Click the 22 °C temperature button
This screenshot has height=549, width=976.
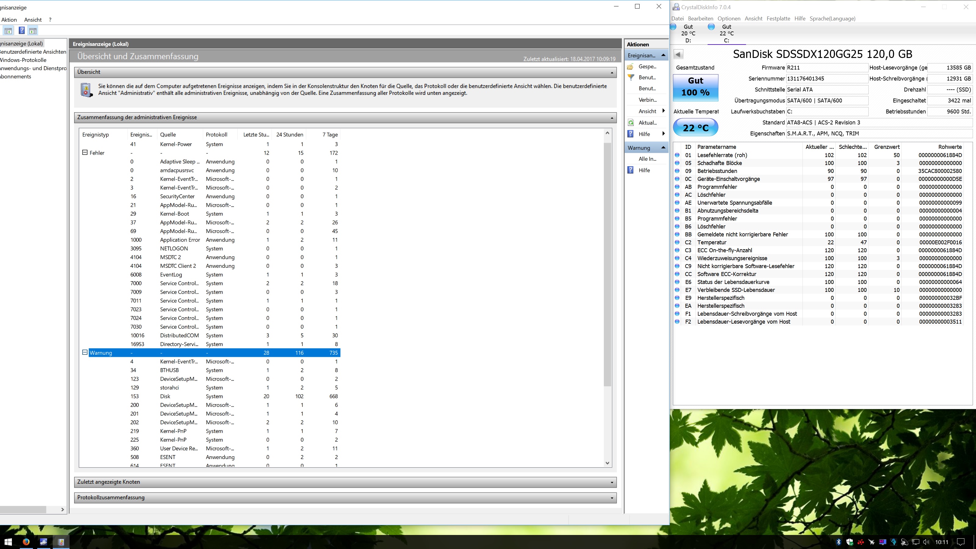click(x=695, y=128)
